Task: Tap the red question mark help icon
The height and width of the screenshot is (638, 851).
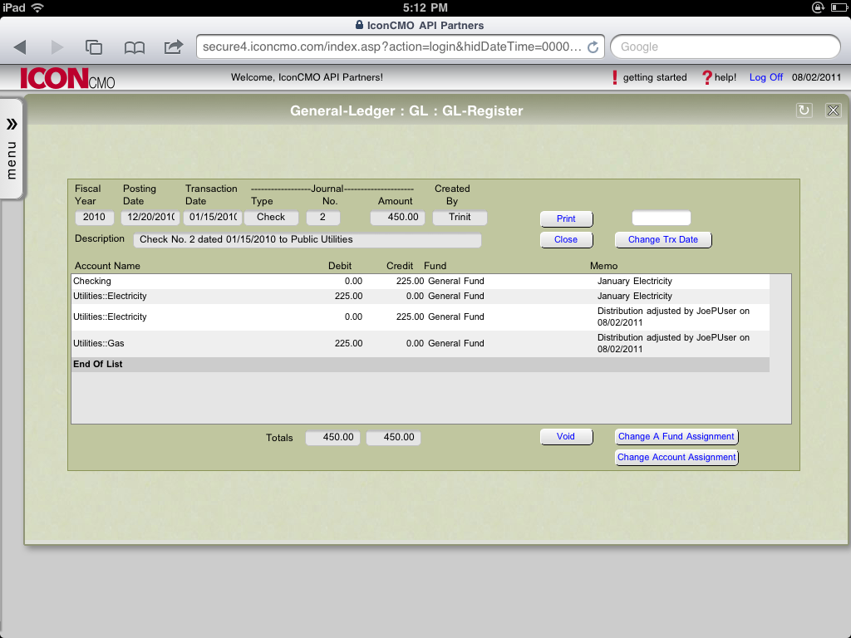Action: click(706, 76)
